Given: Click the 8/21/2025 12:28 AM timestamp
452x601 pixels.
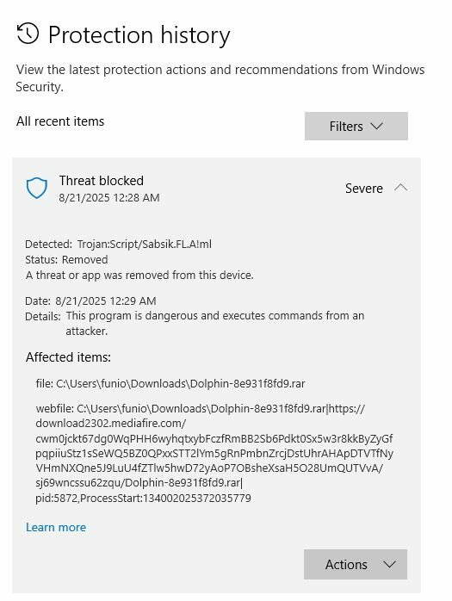Looking at the screenshot, I should pos(109,198).
